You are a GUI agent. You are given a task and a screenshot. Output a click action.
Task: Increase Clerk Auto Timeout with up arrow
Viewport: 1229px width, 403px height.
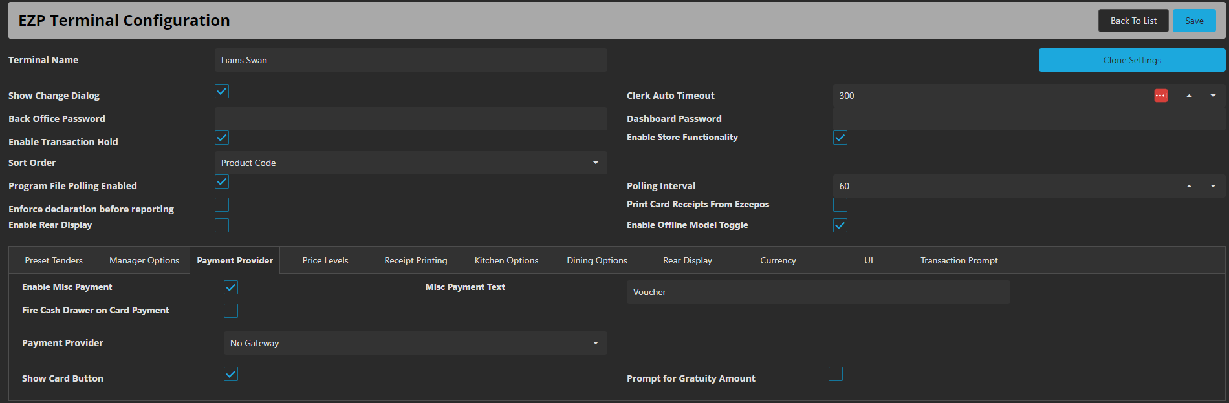pyautogui.click(x=1189, y=96)
